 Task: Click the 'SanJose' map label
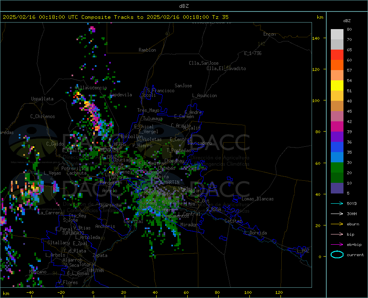(183, 86)
